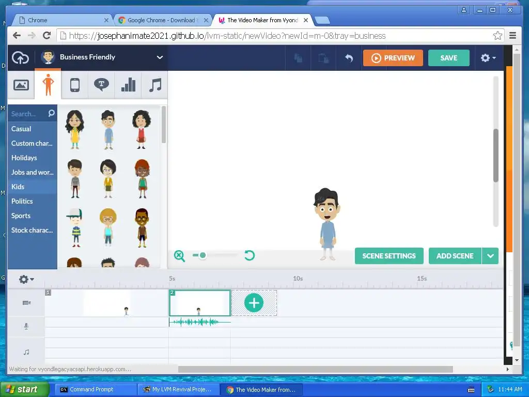Click the timeline horizontal scrollbar

tap(316, 369)
